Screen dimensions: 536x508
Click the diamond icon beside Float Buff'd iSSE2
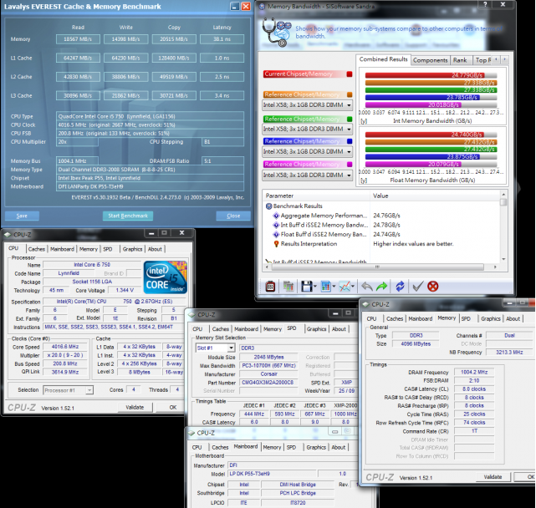click(x=276, y=234)
